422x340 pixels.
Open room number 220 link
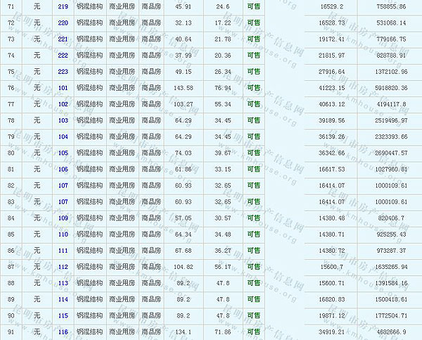(63, 23)
